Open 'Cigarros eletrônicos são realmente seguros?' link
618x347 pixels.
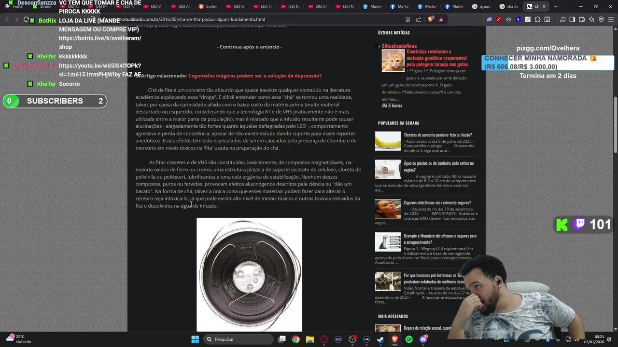(x=437, y=203)
